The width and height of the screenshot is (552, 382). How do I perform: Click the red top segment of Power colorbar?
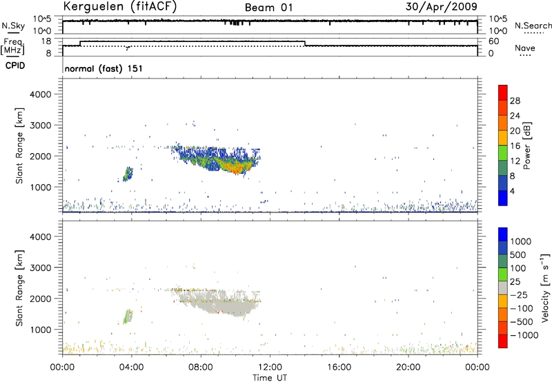(x=503, y=92)
